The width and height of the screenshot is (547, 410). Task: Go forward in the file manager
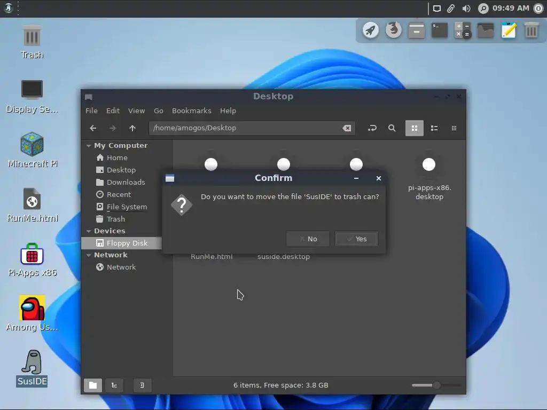(112, 128)
